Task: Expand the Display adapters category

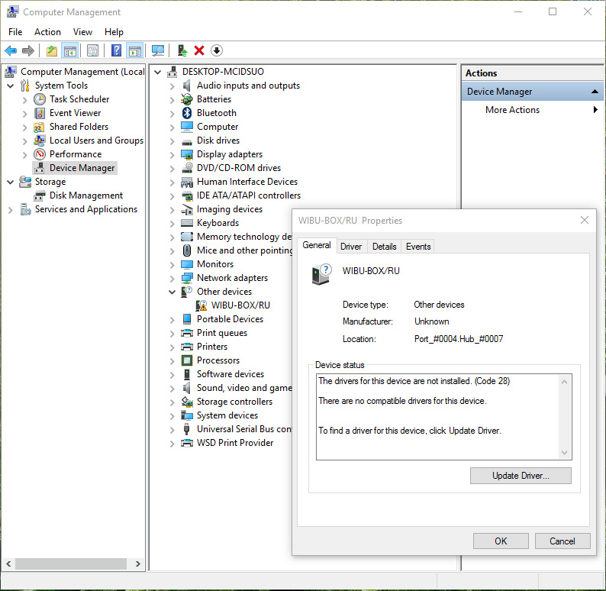Action: [x=172, y=155]
